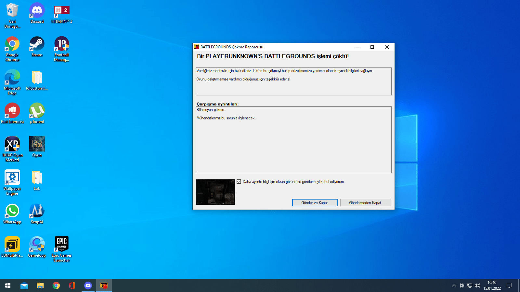Select the Microsoft Edge desktop icon

coord(12,82)
